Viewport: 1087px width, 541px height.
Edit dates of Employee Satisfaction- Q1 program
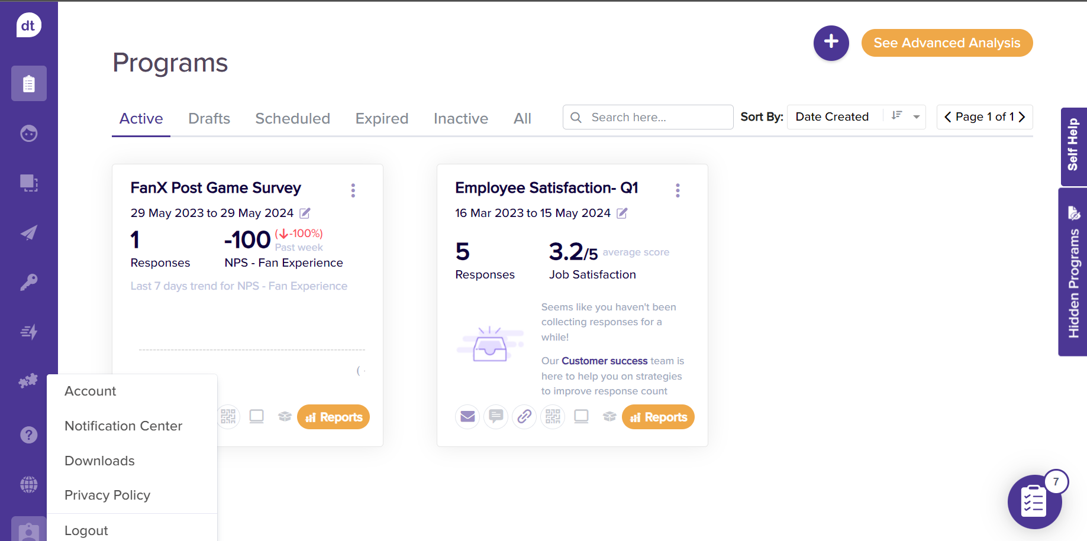click(622, 213)
